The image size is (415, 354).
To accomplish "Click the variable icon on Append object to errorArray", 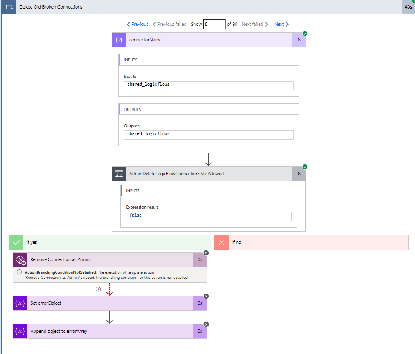I will pos(20,331).
